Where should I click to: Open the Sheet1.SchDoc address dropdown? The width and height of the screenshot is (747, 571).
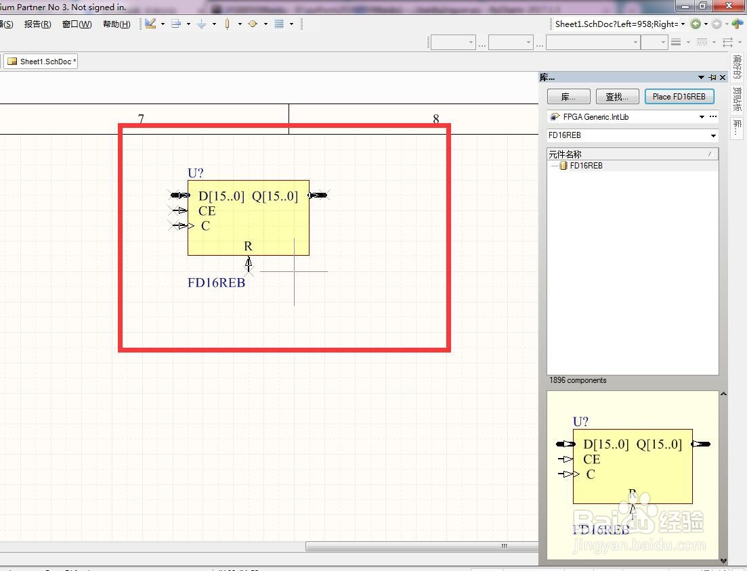(683, 24)
